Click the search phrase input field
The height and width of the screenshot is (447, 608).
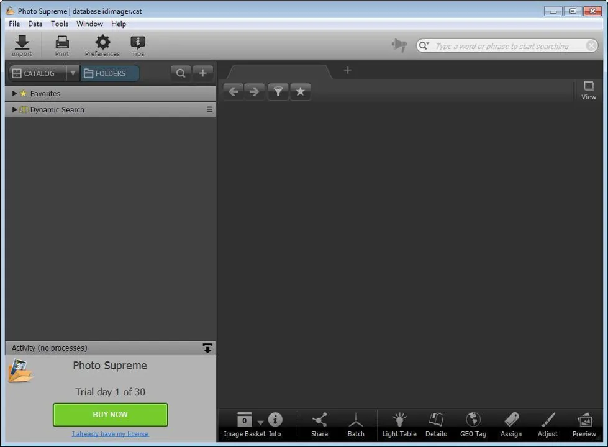tap(507, 46)
